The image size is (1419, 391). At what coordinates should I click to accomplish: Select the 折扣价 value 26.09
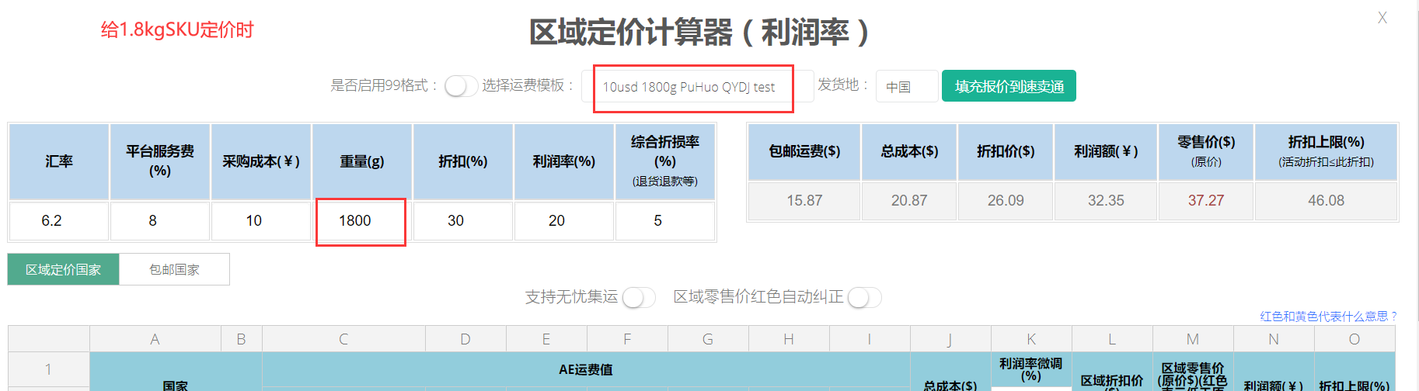[x=1006, y=201]
